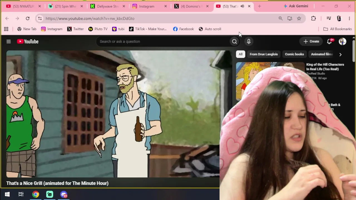The height and width of the screenshot is (200, 356).
Task: Bookmark this page with the star
Action: click(299, 18)
